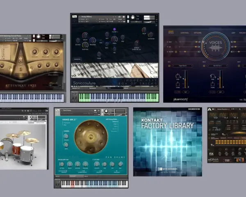246x197 pixels.
Task: Click the red keys on Pan Drums keyboard
Action: [73, 184]
